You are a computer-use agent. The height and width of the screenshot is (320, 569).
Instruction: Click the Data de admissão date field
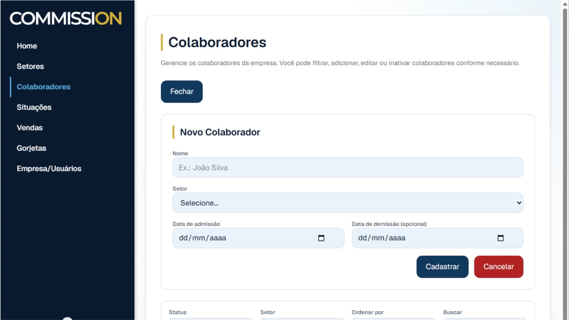[x=258, y=238]
